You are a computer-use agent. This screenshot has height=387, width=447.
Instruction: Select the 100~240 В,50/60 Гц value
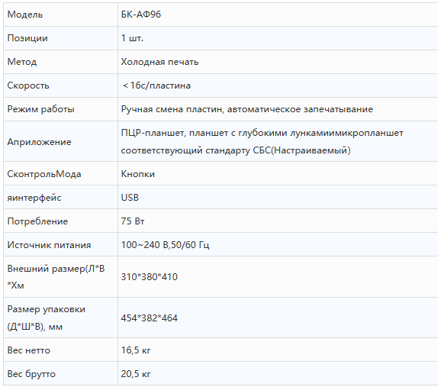click(x=165, y=245)
